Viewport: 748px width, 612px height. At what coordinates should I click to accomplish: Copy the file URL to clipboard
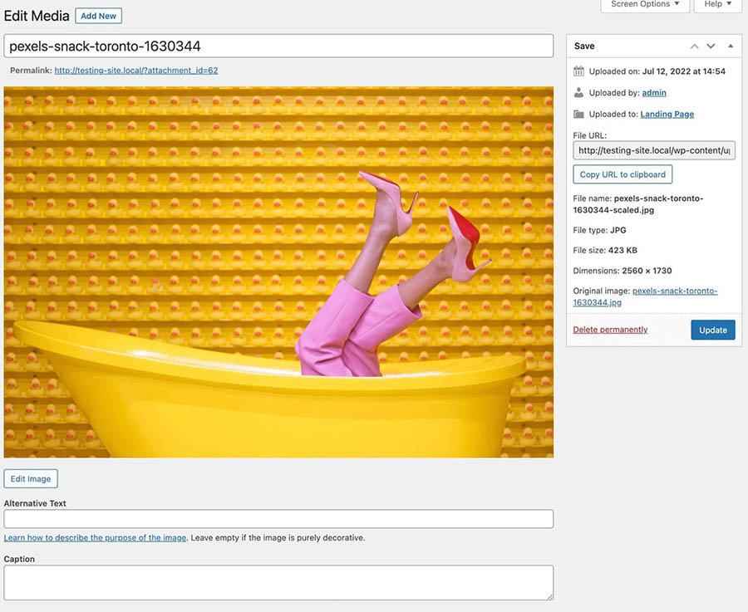(x=623, y=174)
